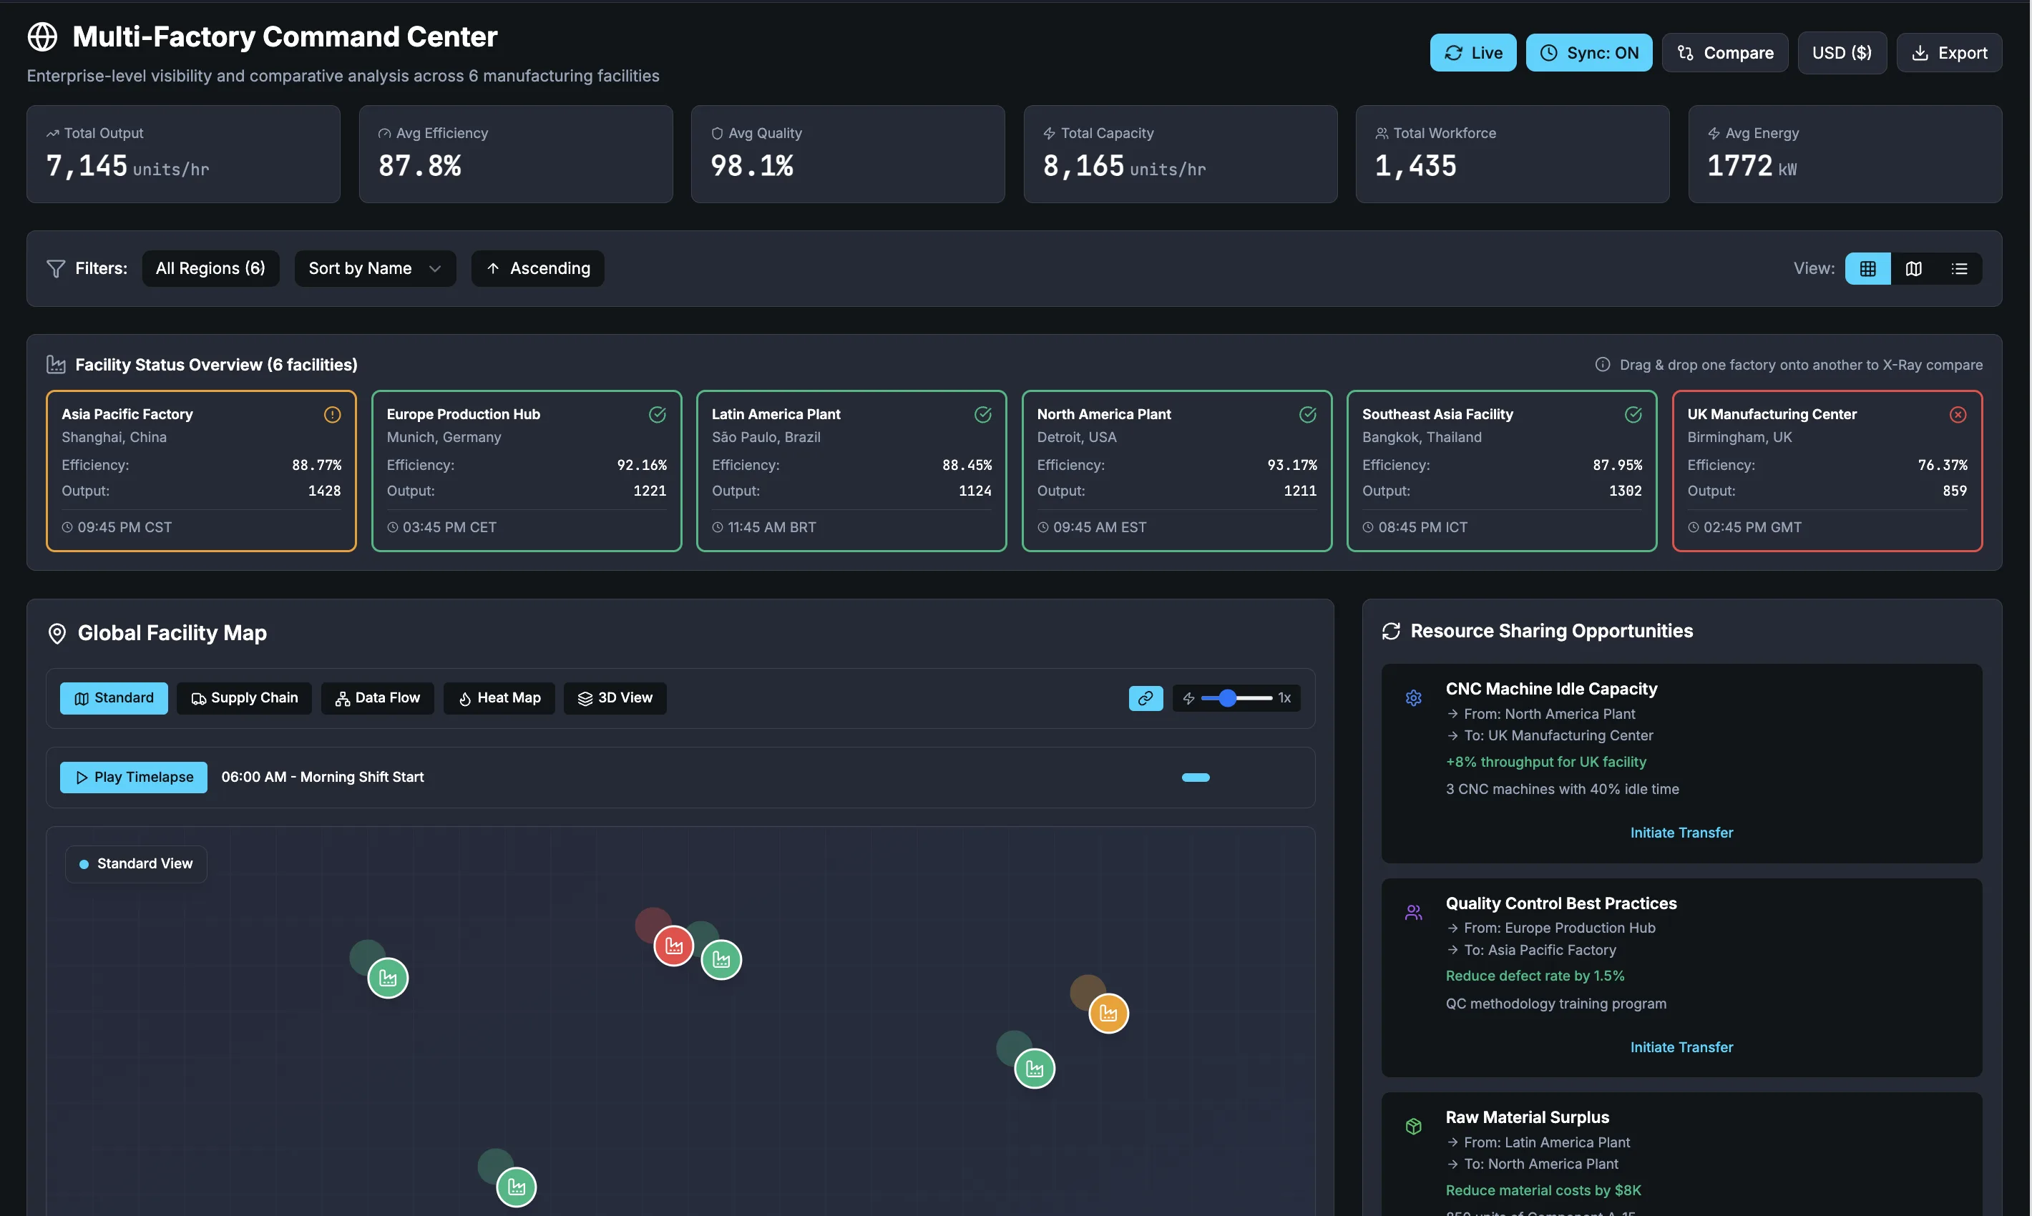
Task: Click the refresh icon by Resource Sharing Opportunities
Action: coord(1391,631)
